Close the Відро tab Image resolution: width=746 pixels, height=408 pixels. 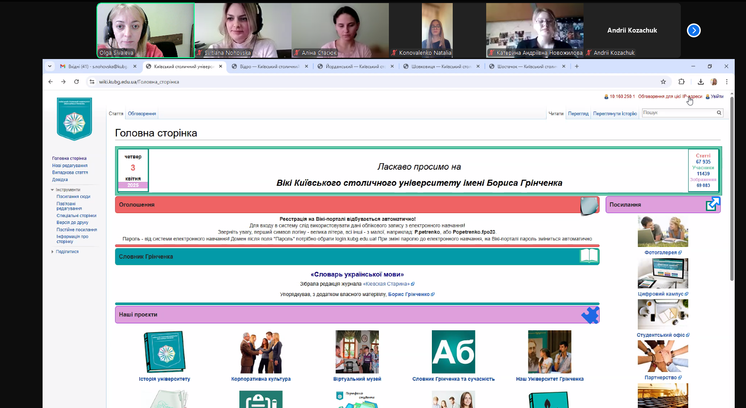coord(306,66)
